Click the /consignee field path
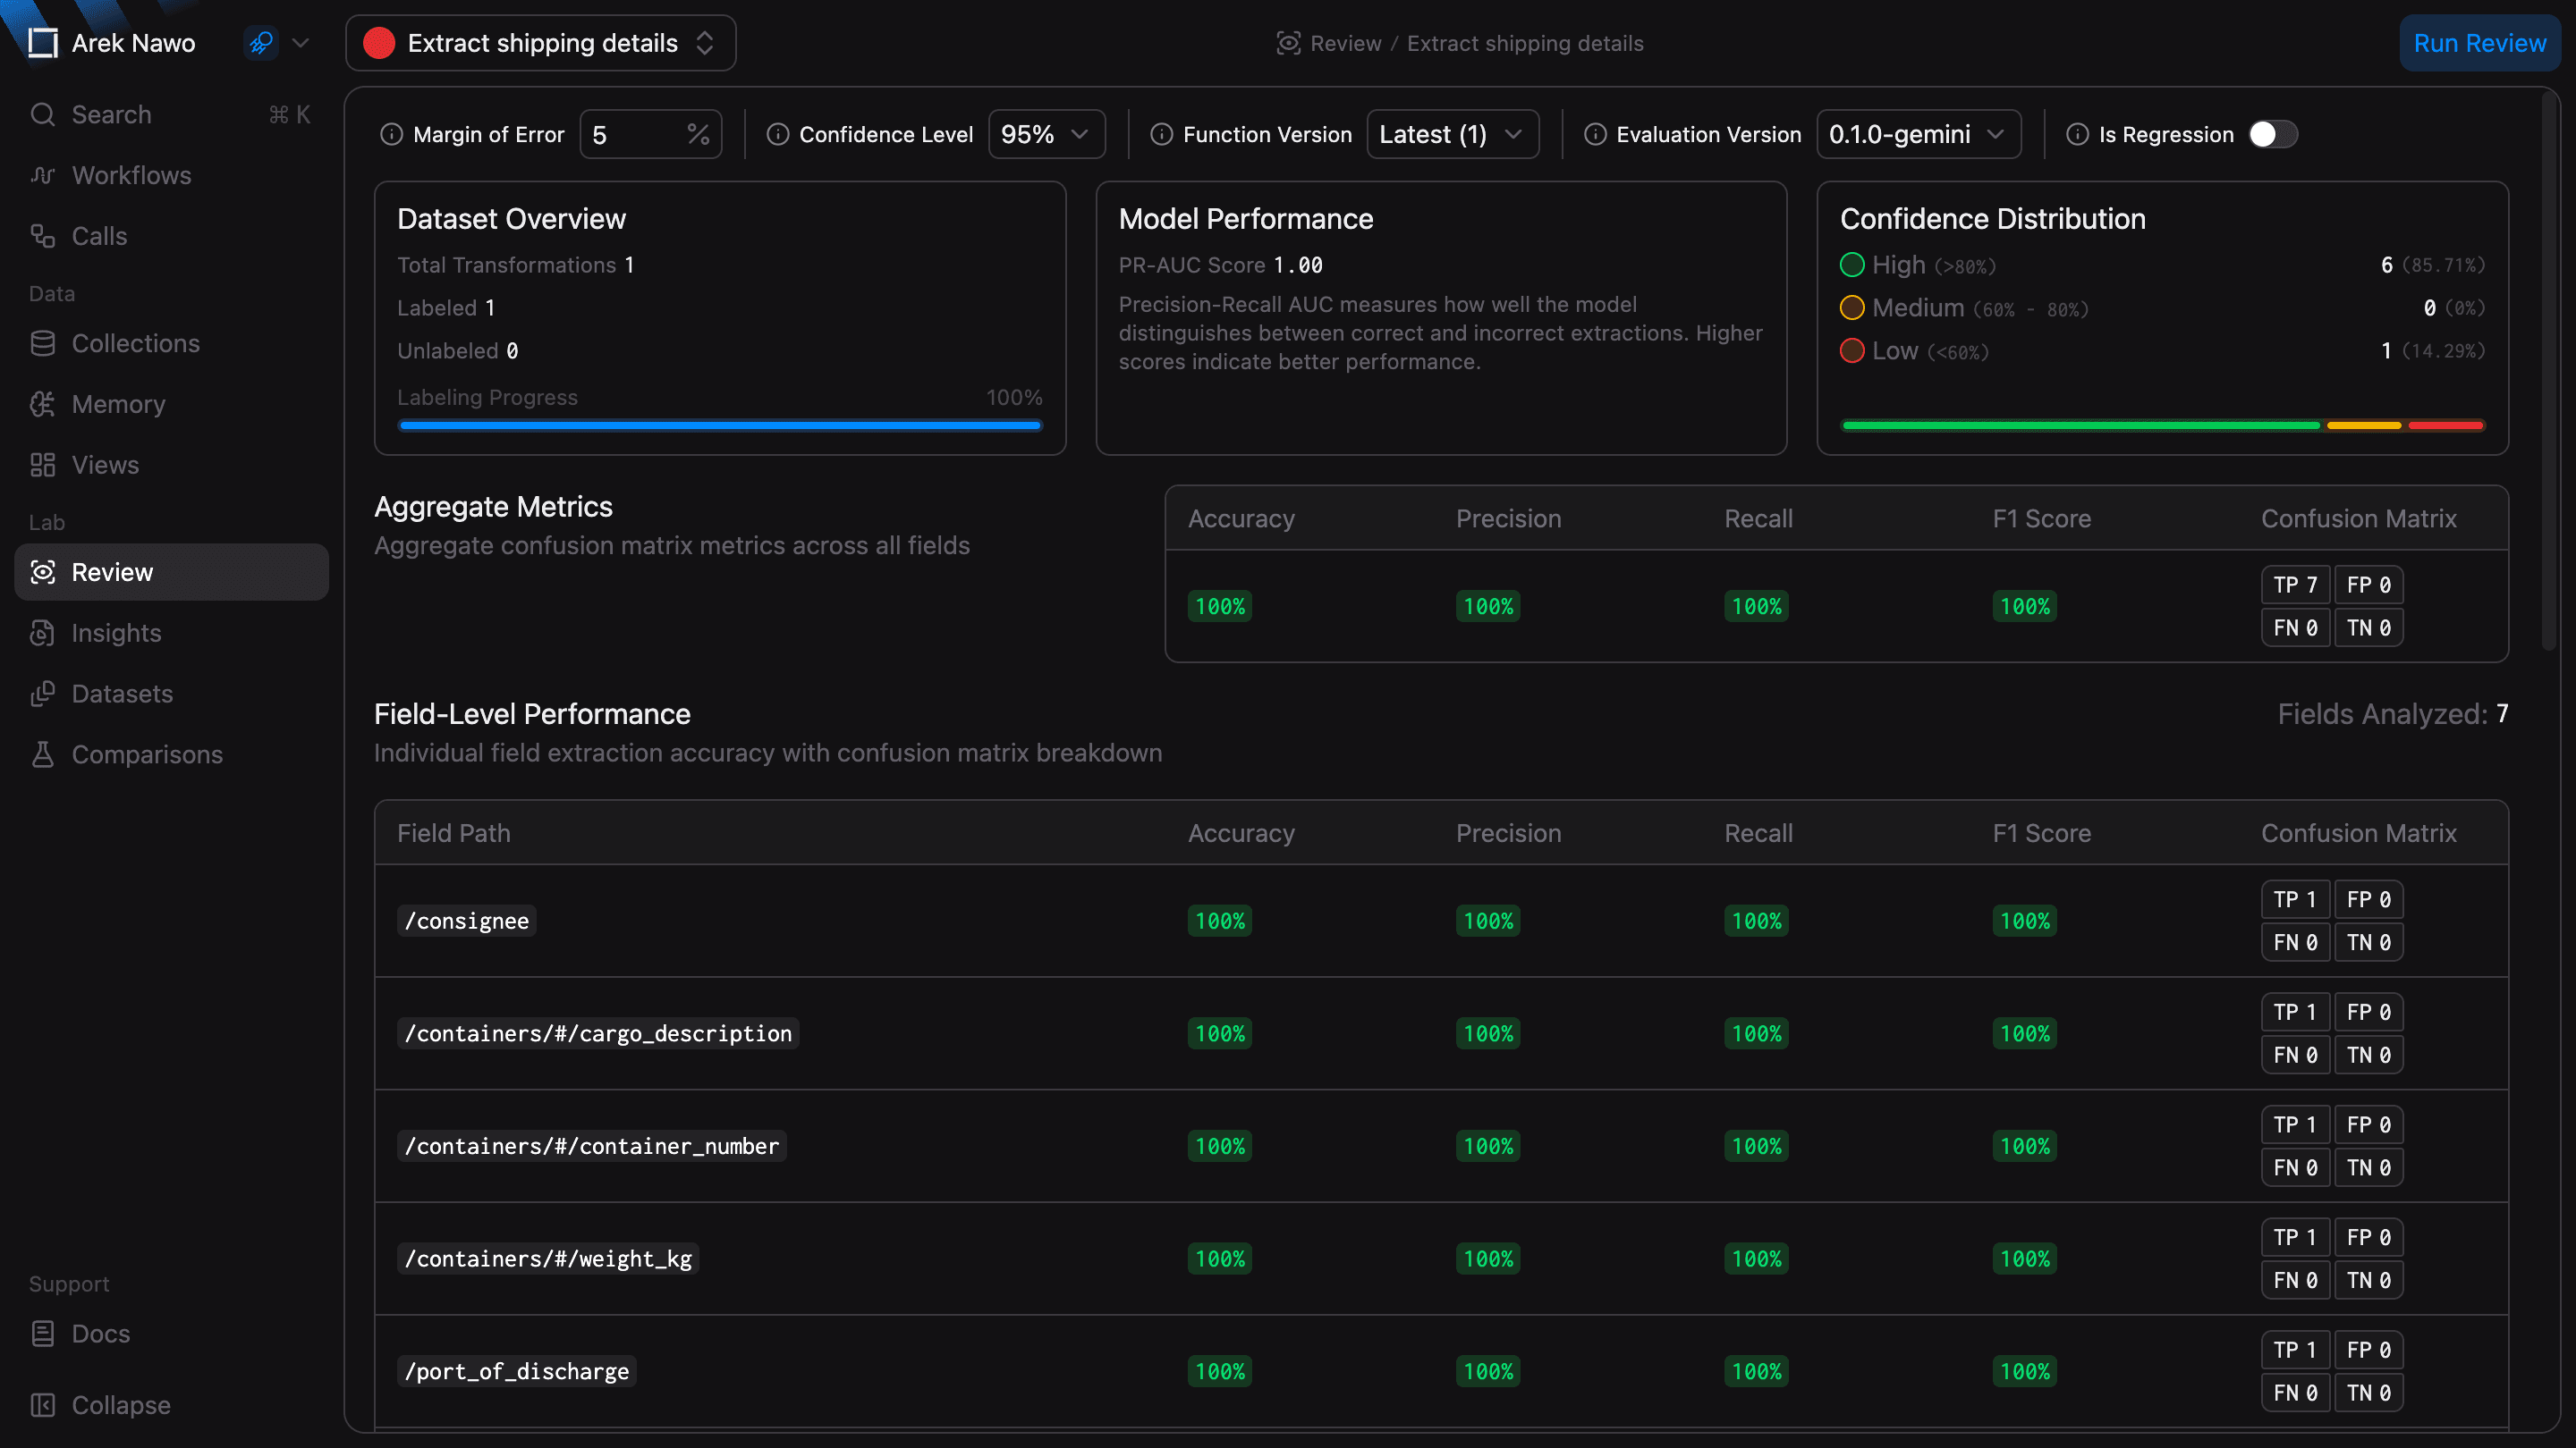Image resolution: width=2576 pixels, height=1448 pixels. pyautogui.click(x=466, y=922)
